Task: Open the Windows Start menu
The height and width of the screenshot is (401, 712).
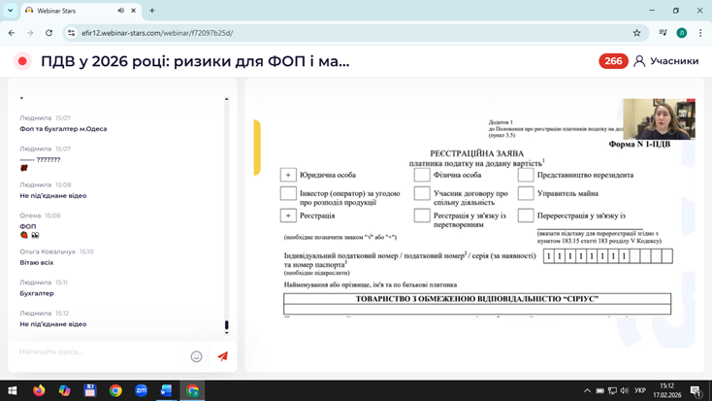Action: (13, 390)
